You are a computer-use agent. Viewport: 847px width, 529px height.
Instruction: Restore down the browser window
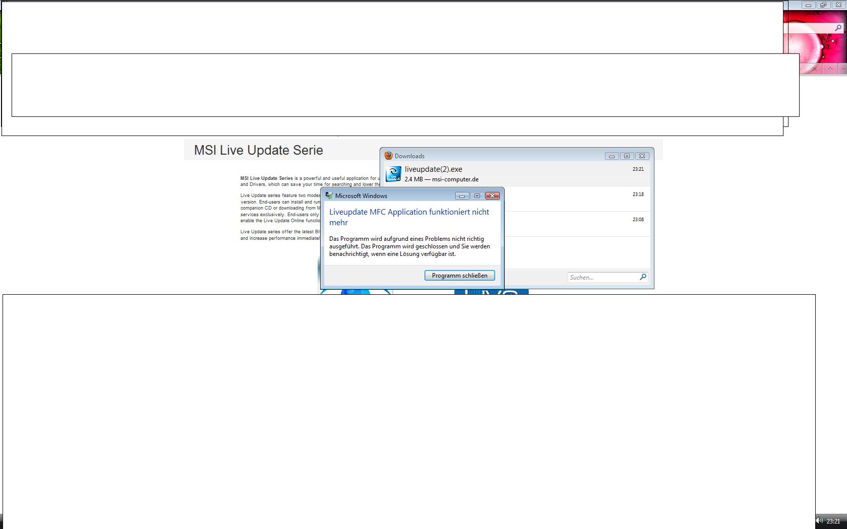click(823, 5)
